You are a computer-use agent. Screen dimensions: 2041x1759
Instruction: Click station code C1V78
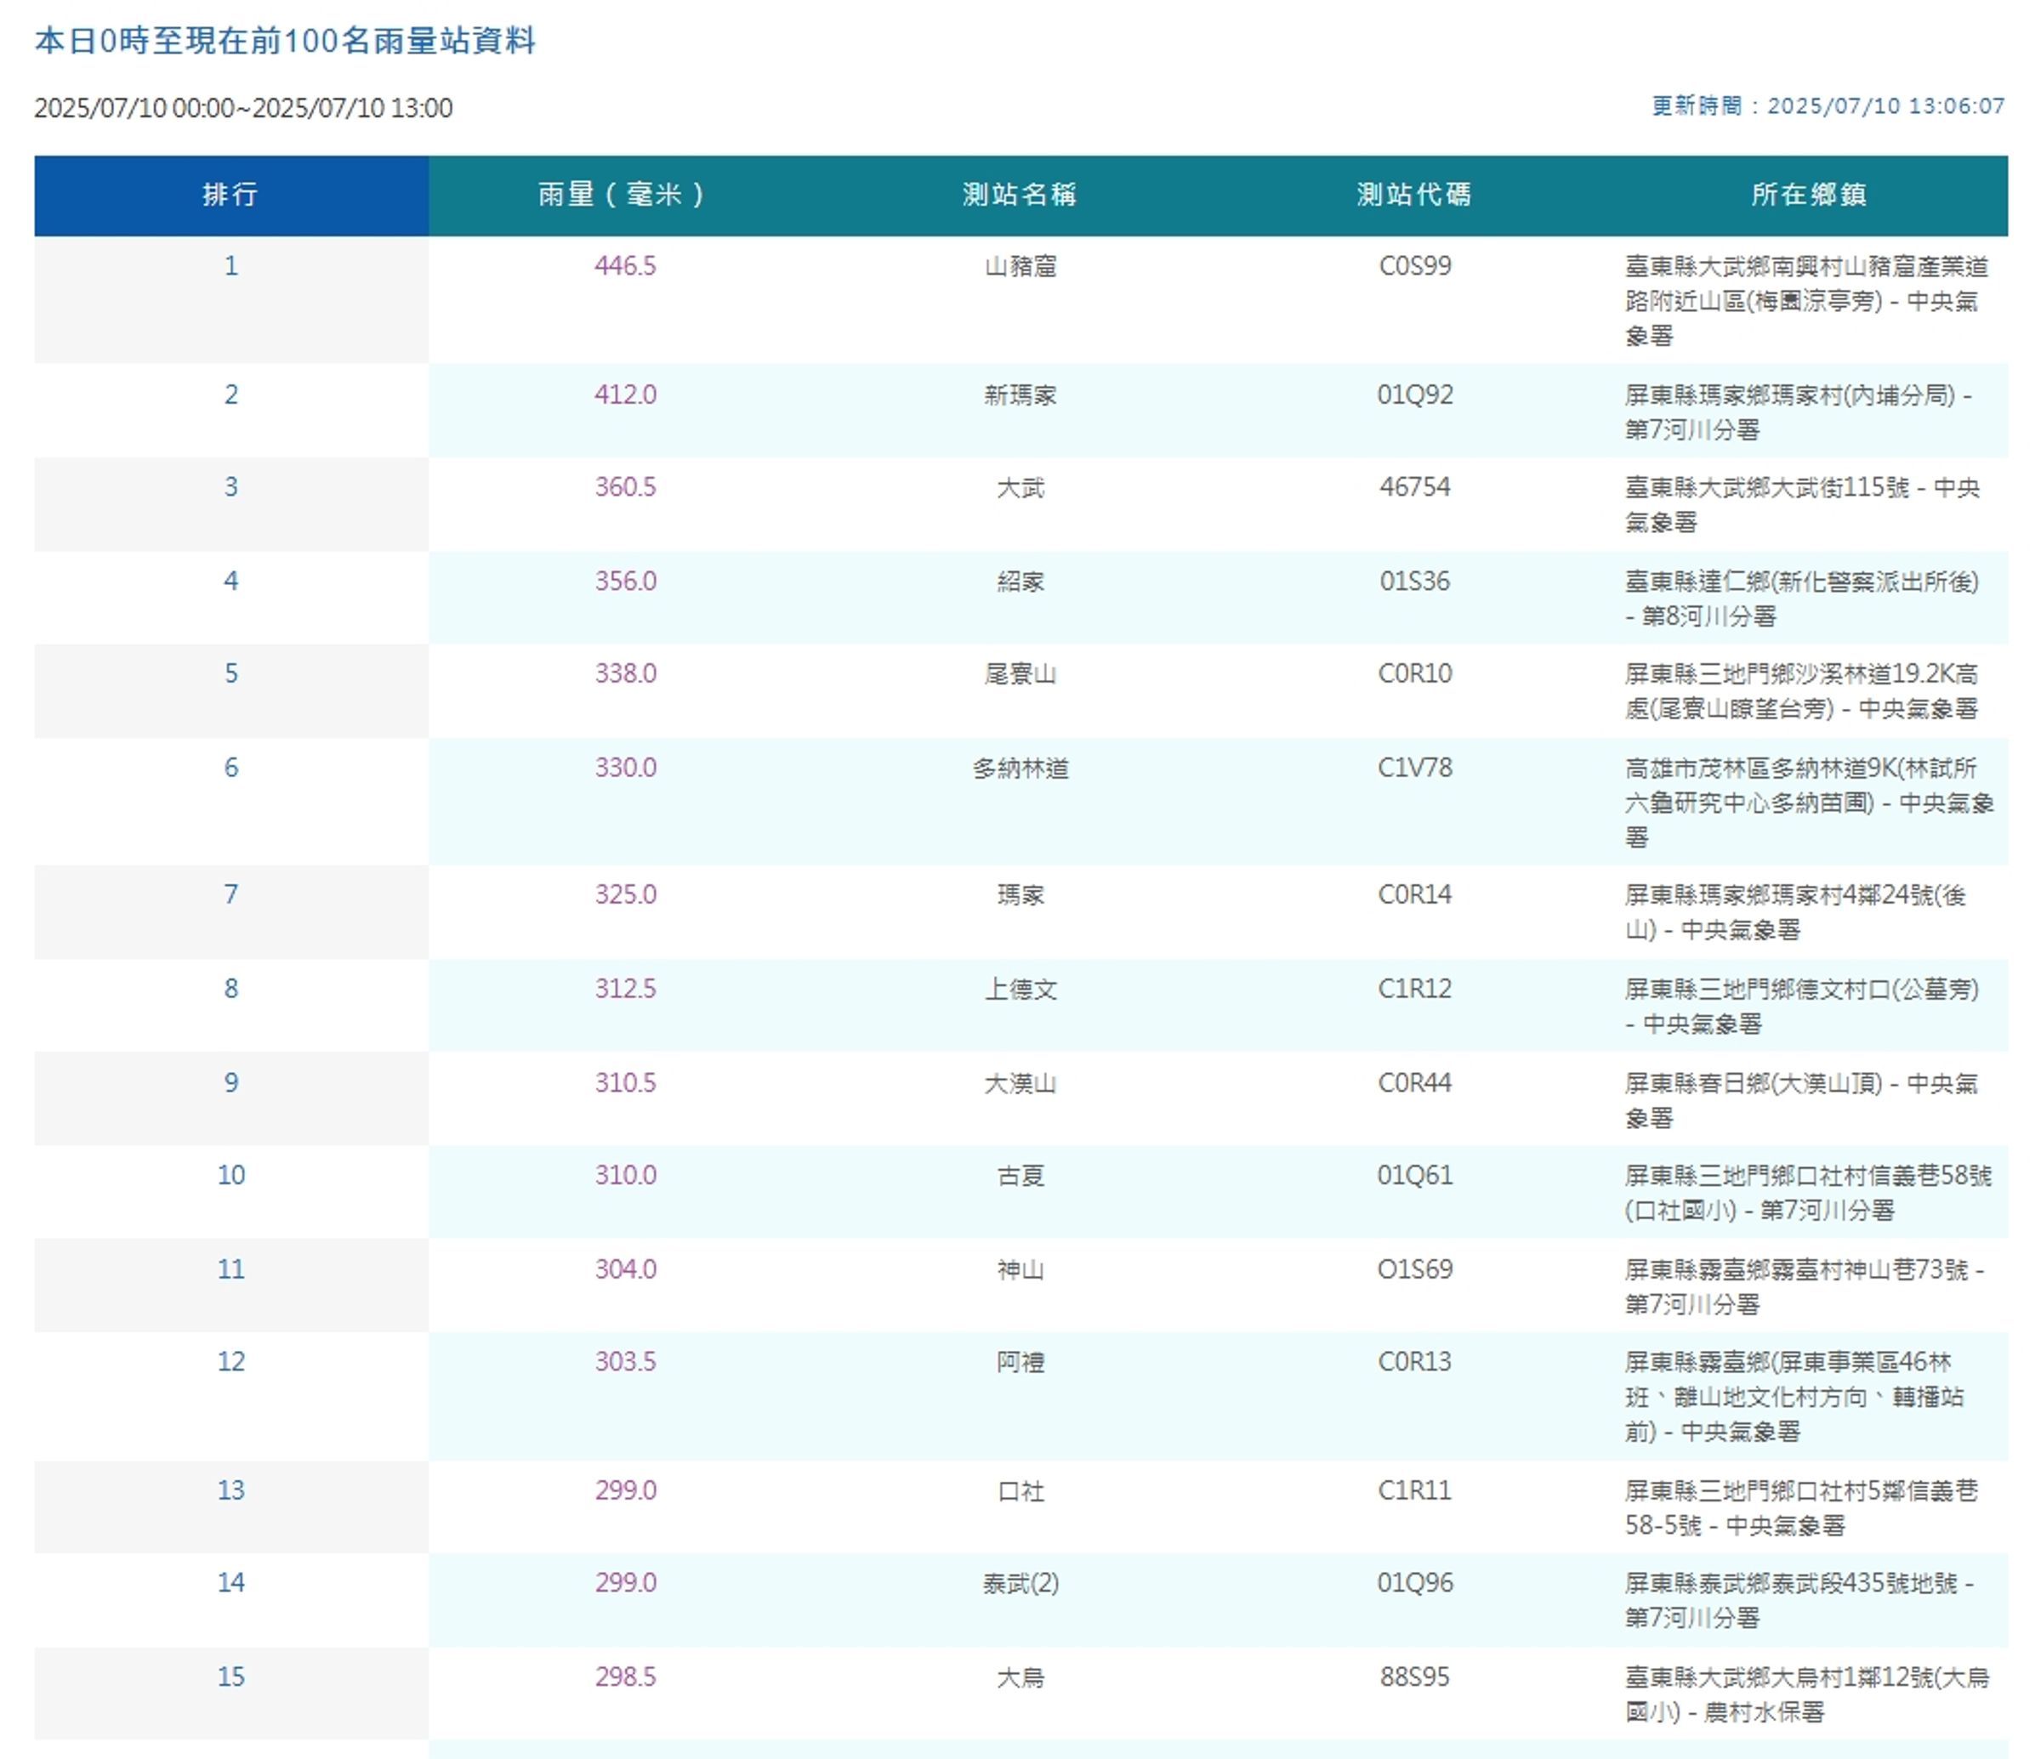click(x=1414, y=769)
